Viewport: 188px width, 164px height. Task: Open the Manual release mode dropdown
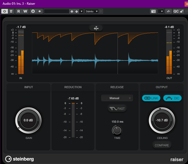click(x=117, y=98)
